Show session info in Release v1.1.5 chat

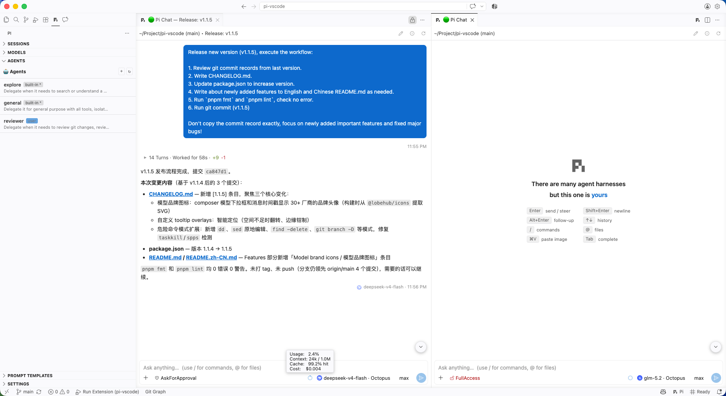tap(412, 33)
